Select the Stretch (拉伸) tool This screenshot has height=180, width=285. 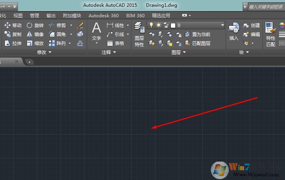click(13, 43)
